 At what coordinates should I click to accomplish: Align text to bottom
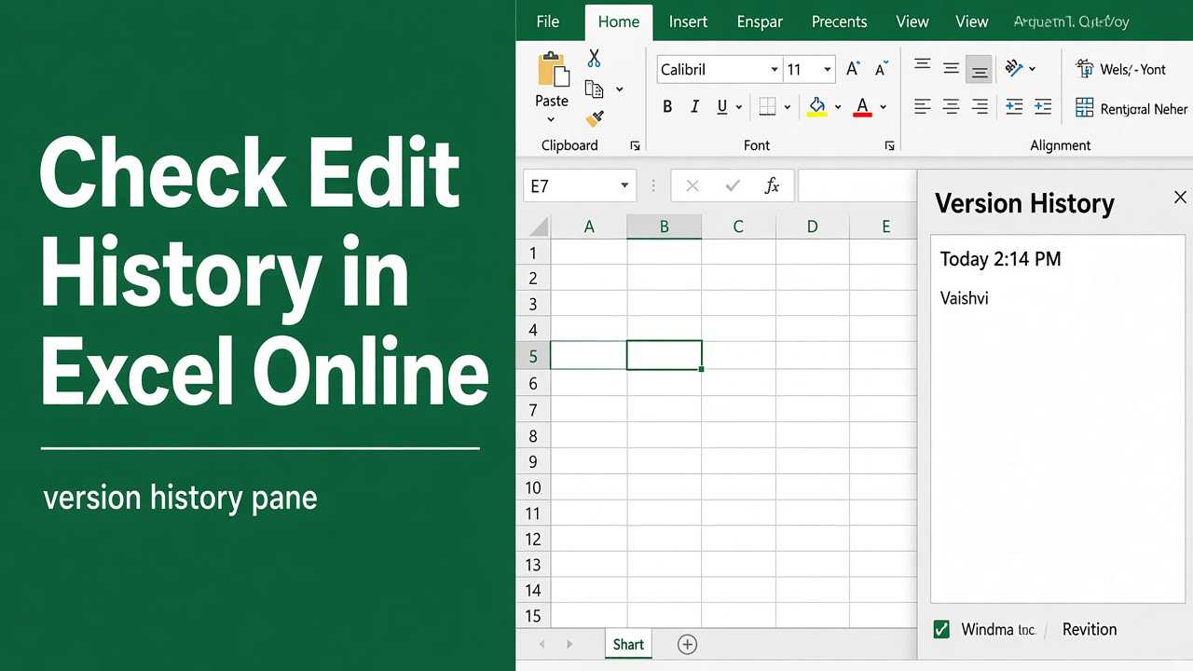click(x=979, y=70)
